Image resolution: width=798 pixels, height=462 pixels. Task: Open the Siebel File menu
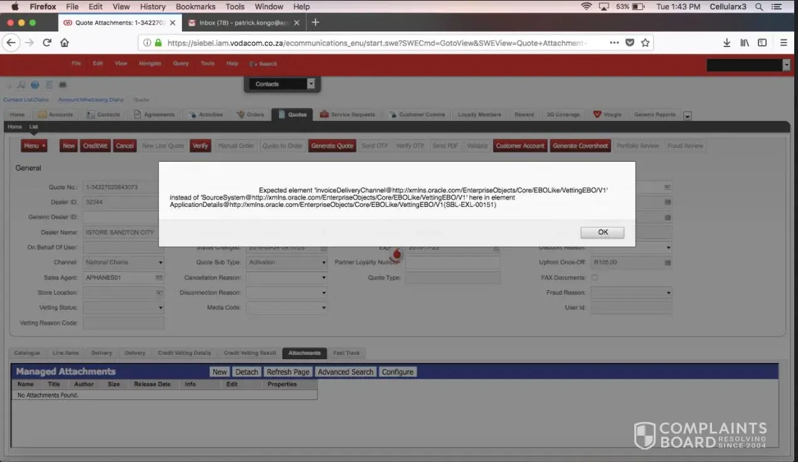tap(76, 63)
